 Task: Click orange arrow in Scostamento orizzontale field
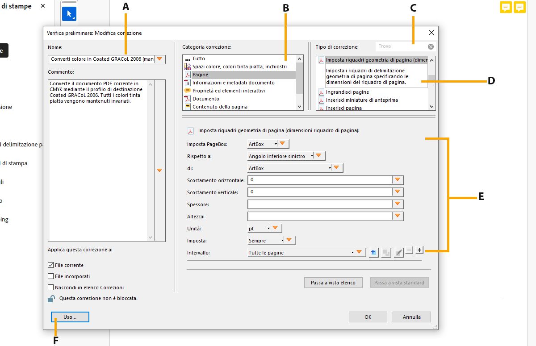click(398, 180)
